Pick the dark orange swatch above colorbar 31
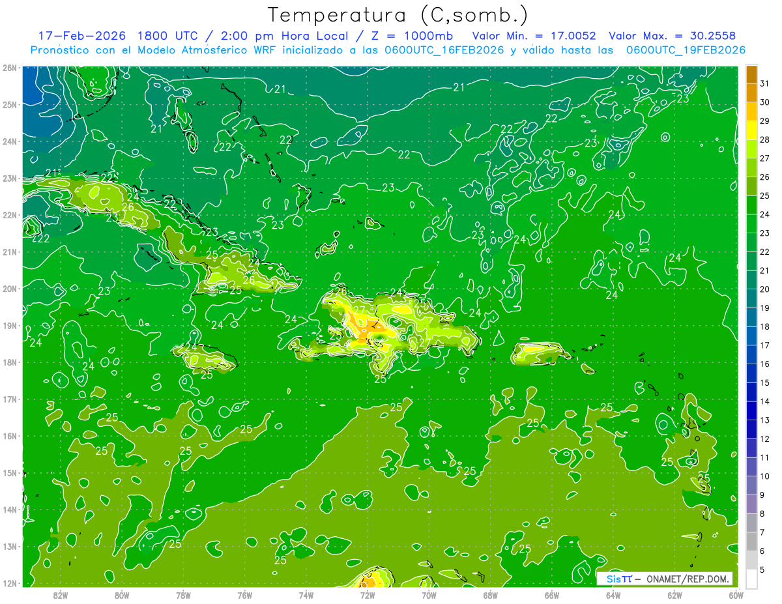The width and height of the screenshot is (782, 604). [751, 74]
